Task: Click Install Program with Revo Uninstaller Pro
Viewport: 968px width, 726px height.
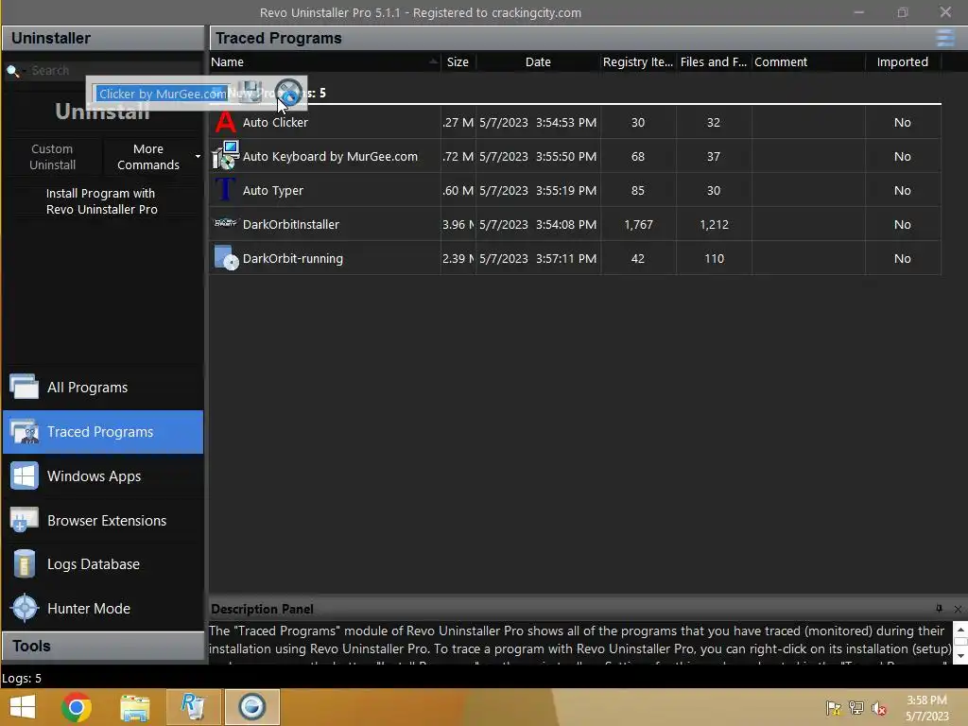Action: pyautogui.click(x=102, y=201)
